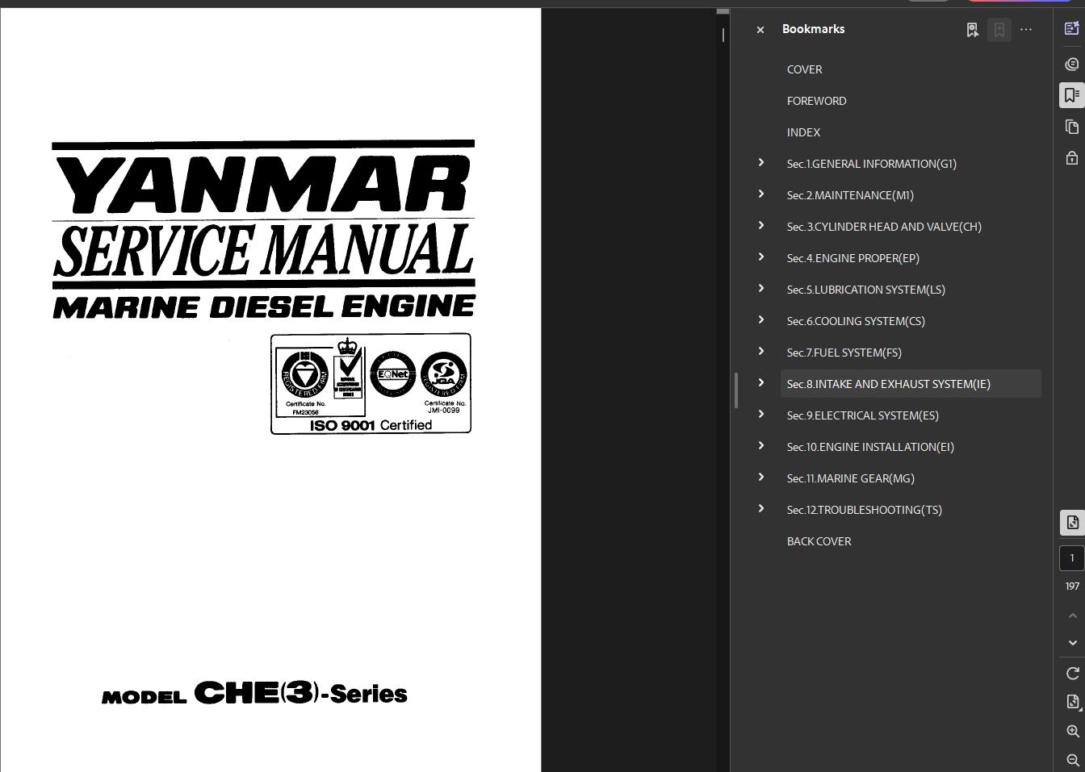This screenshot has width=1085, height=772.
Task: Open the Bookmarks options ellipsis menu
Action: pos(1026,30)
